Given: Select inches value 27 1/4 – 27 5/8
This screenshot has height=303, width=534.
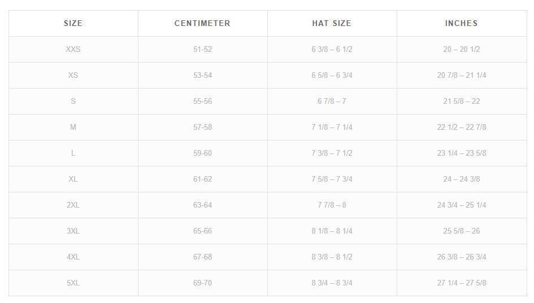Looking at the screenshot, I should [x=461, y=283].
